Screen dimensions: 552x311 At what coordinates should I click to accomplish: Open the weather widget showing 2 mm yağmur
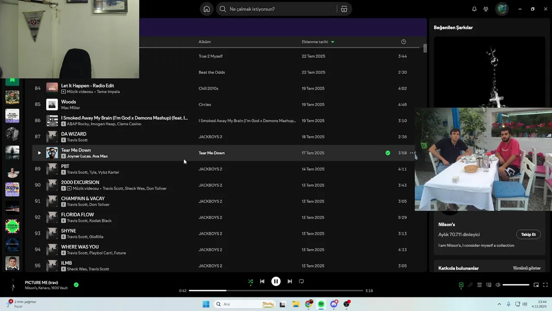click(22, 304)
